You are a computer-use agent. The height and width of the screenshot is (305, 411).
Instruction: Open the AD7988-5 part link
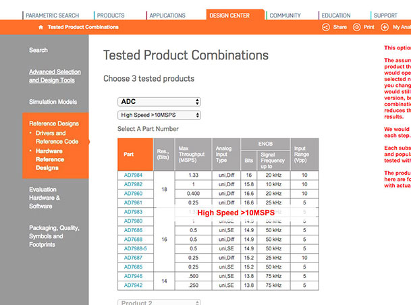(136, 248)
